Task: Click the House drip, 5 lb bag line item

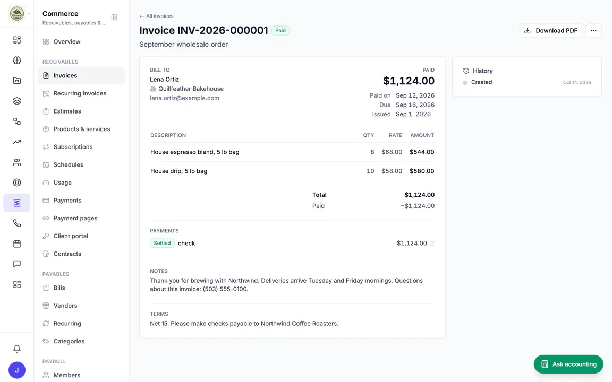Action: click(x=178, y=171)
